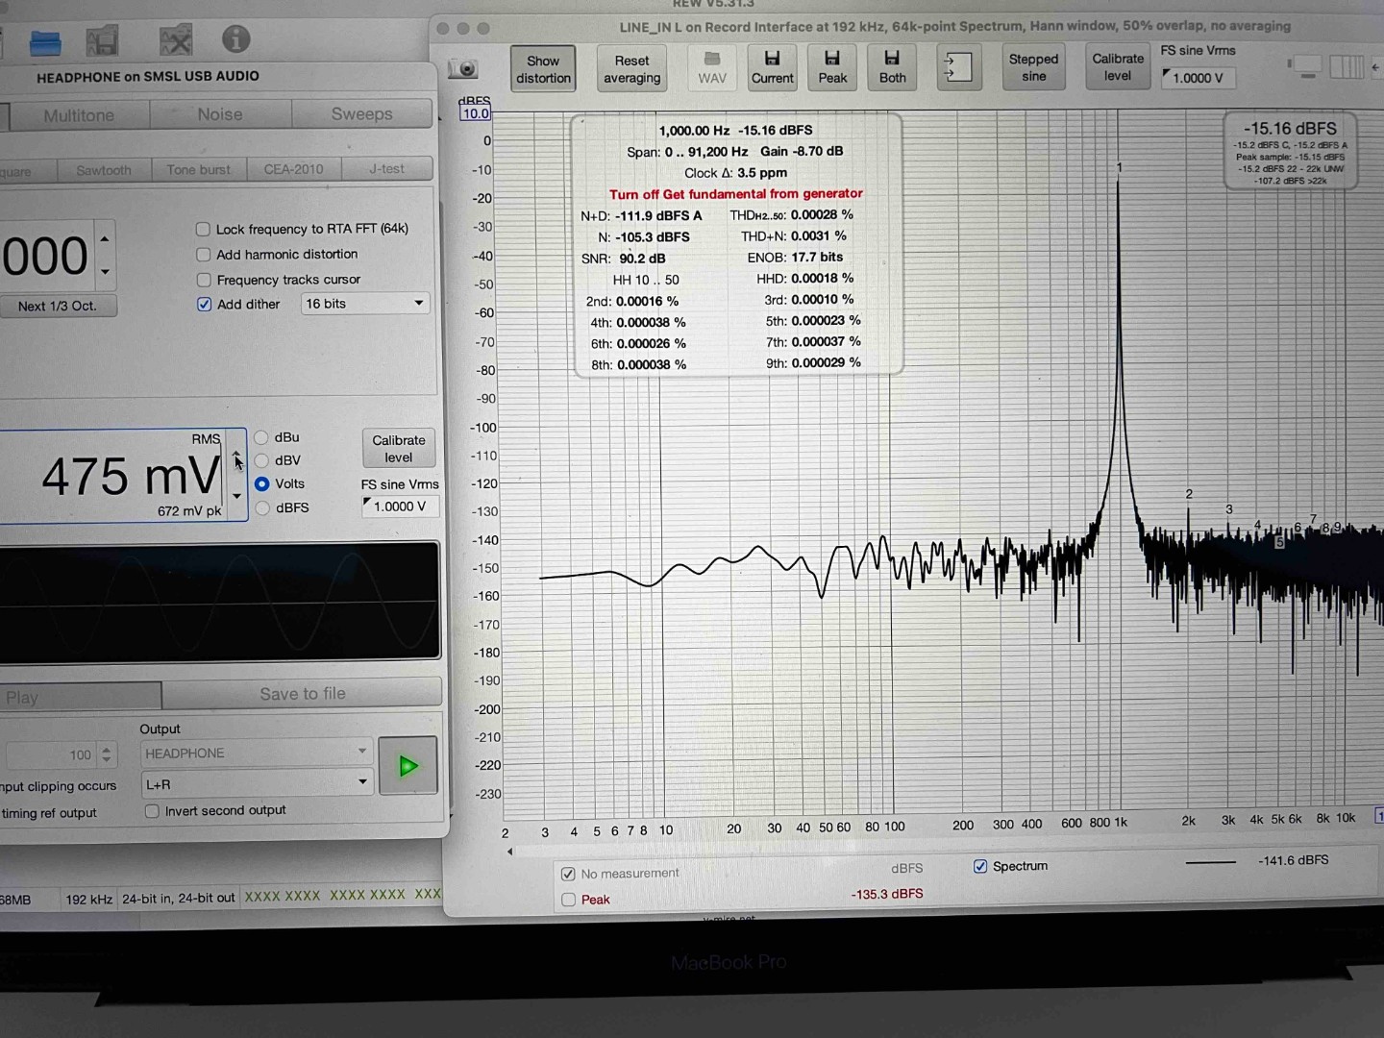Click the Reset averaging button

click(631, 69)
